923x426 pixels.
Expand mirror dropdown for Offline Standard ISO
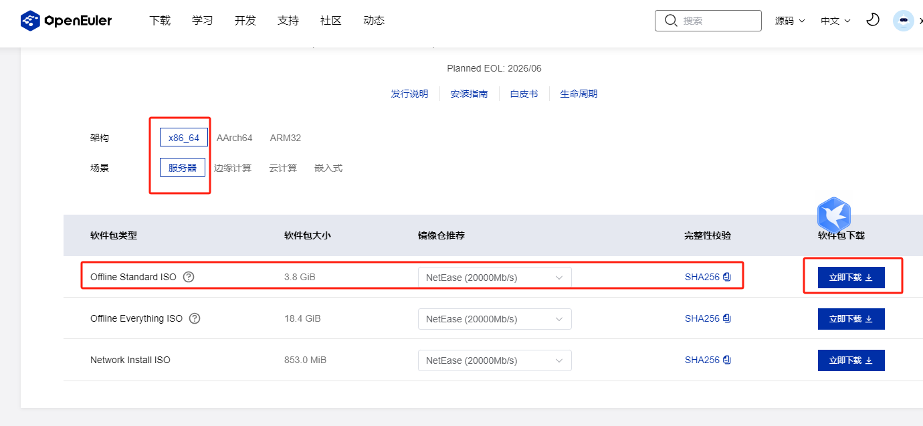[494, 278]
